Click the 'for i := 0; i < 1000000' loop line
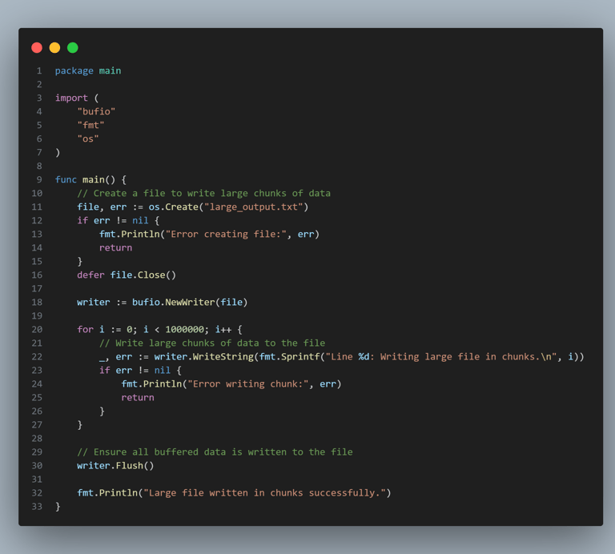The height and width of the screenshot is (554, 615). pyautogui.click(x=159, y=329)
